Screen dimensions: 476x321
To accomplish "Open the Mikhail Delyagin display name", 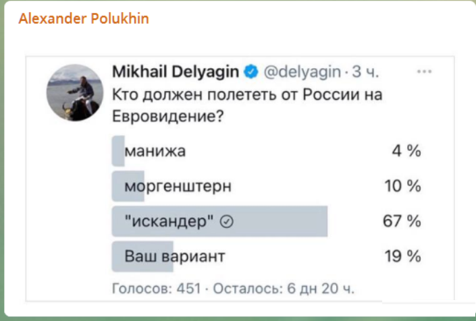I will pyautogui.click(x=176, y=72).
